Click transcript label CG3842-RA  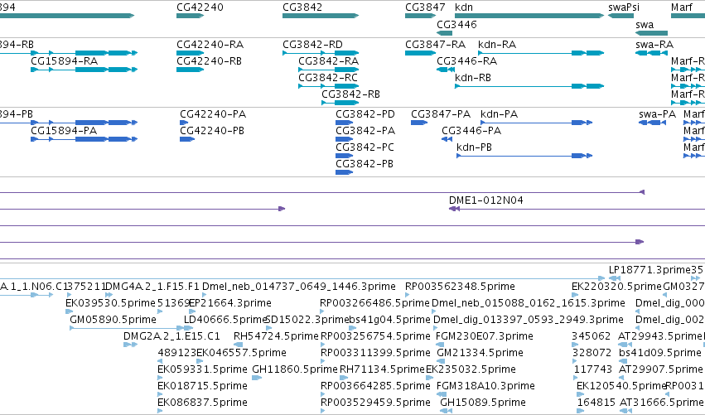pyautogui.click(x=328, y=61)
